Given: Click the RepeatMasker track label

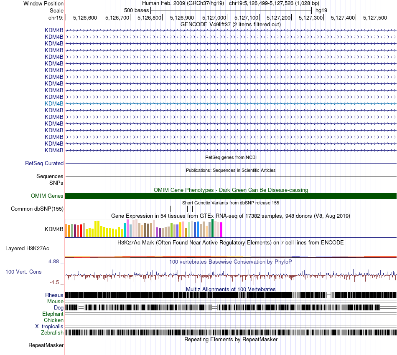Looking at the screenshot, I should pyautogui.click(x=46, y=345).
